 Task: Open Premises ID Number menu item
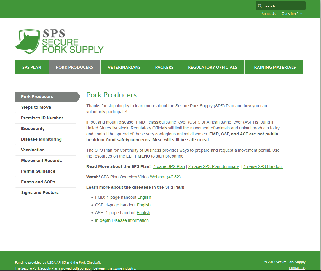pos(46,118)
